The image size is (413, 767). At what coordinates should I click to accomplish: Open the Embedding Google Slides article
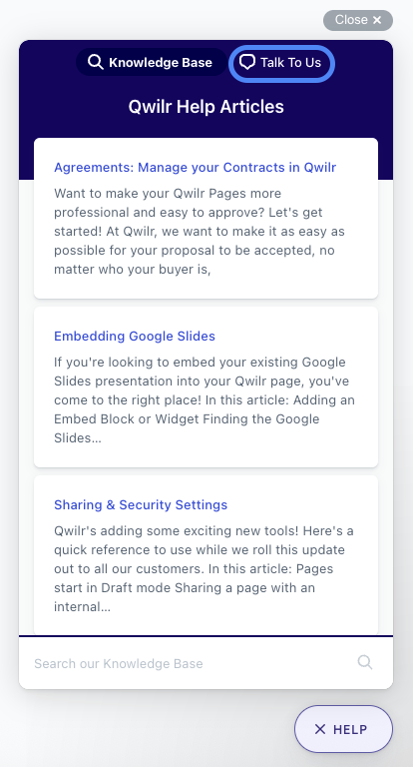[x=135, y=336]
